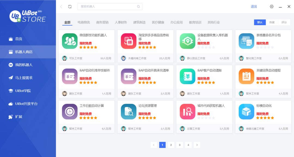Go to 首页 in the sidebar
The image size is (294, 157).
pos(28,39)
